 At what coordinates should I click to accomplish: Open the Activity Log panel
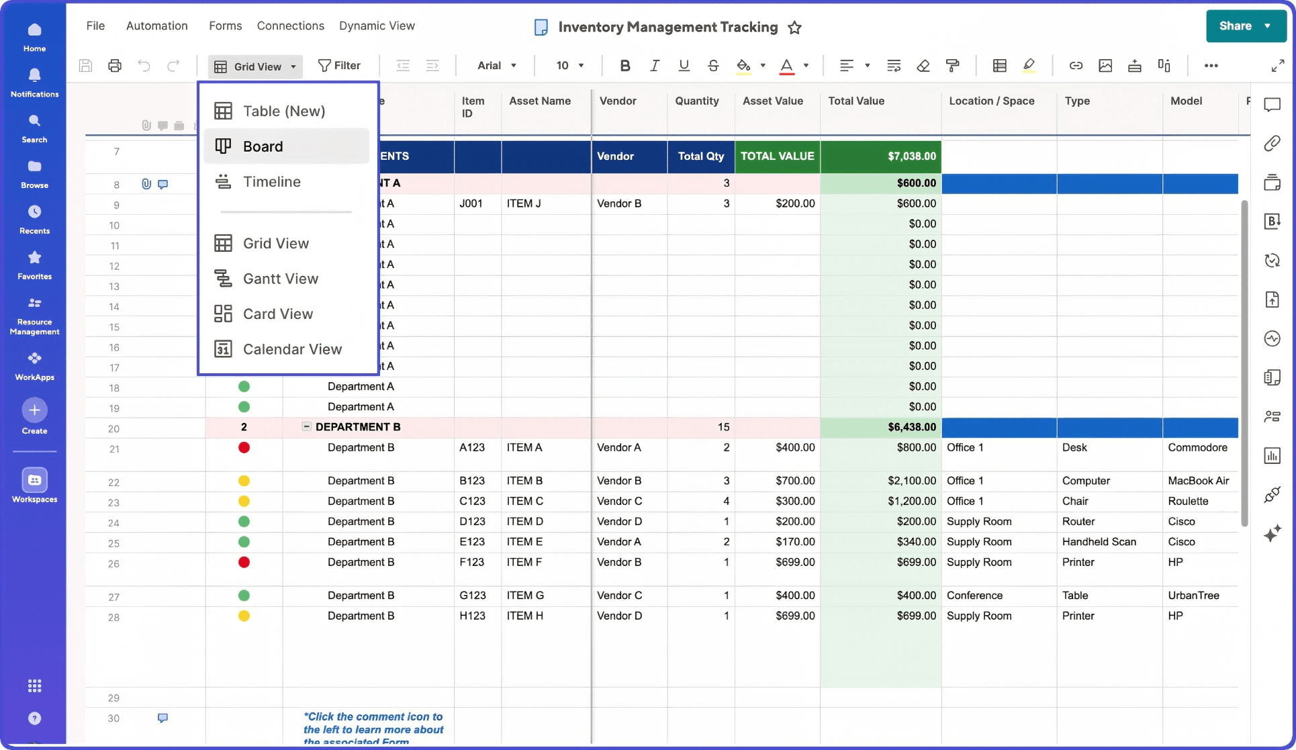point(1272,339)
